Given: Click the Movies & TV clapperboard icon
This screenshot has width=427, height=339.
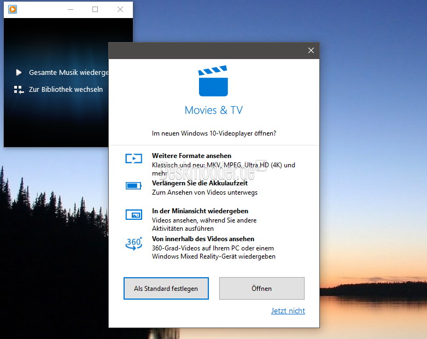Looking at the screenshot, I should [213, 81].
